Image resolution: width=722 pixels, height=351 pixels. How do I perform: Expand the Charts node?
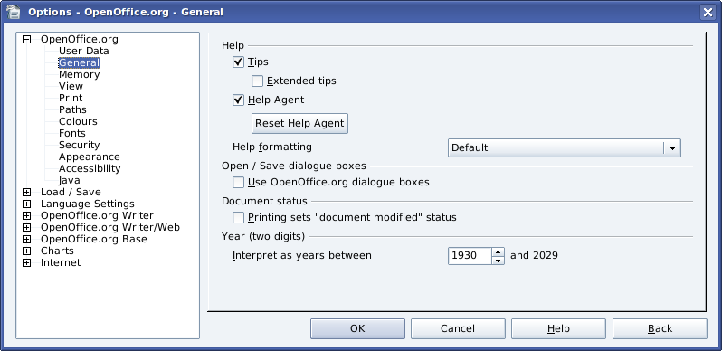pos(27,251)
